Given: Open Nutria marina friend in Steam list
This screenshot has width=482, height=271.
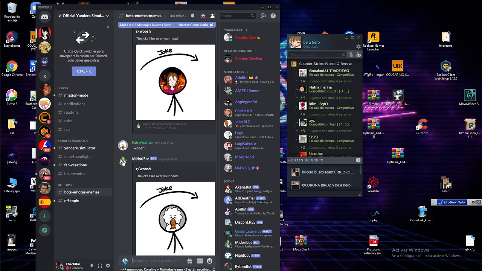Looking at the screenshot, I should click(325, 89).
